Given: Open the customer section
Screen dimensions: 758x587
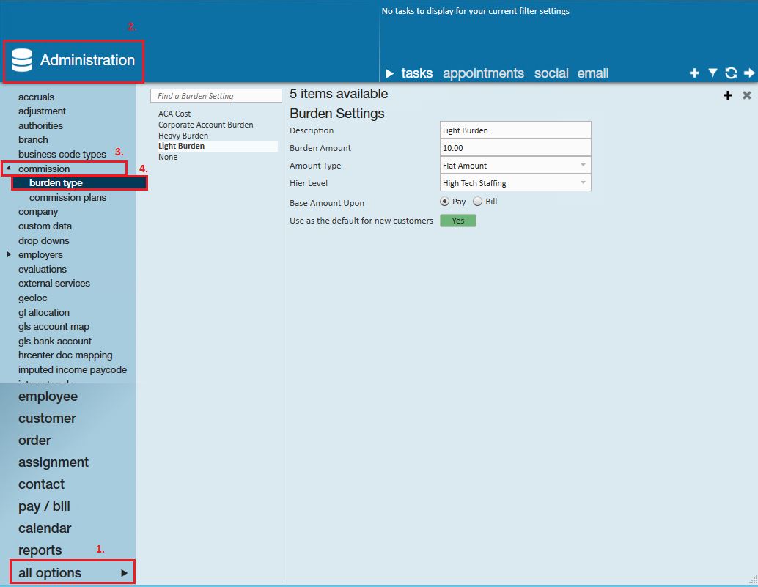Looking at the screenshot, I should (x=47, y=418).
